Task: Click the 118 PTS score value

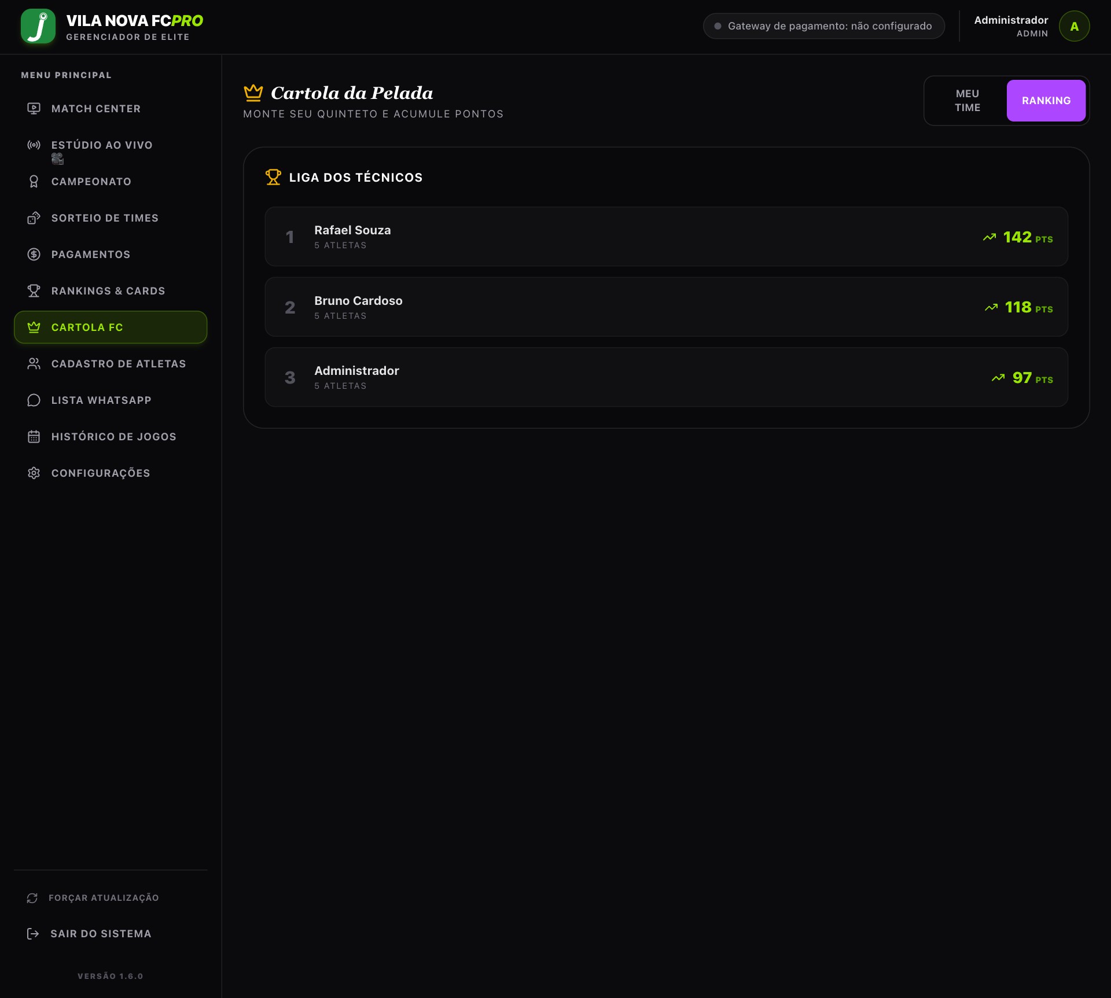Action: point(1029,307)
